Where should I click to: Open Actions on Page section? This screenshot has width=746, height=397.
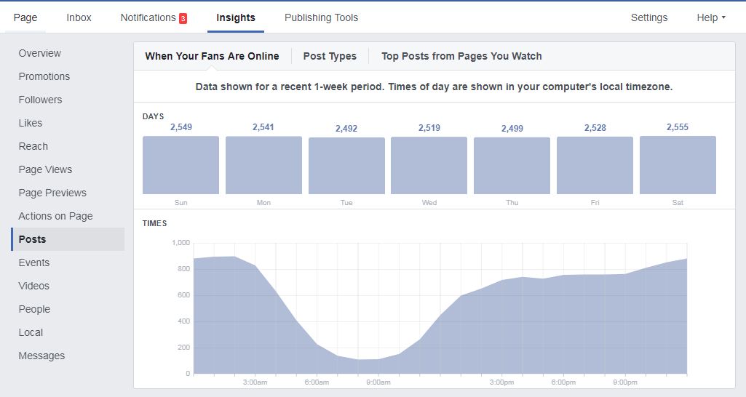(x=55, y=216)
